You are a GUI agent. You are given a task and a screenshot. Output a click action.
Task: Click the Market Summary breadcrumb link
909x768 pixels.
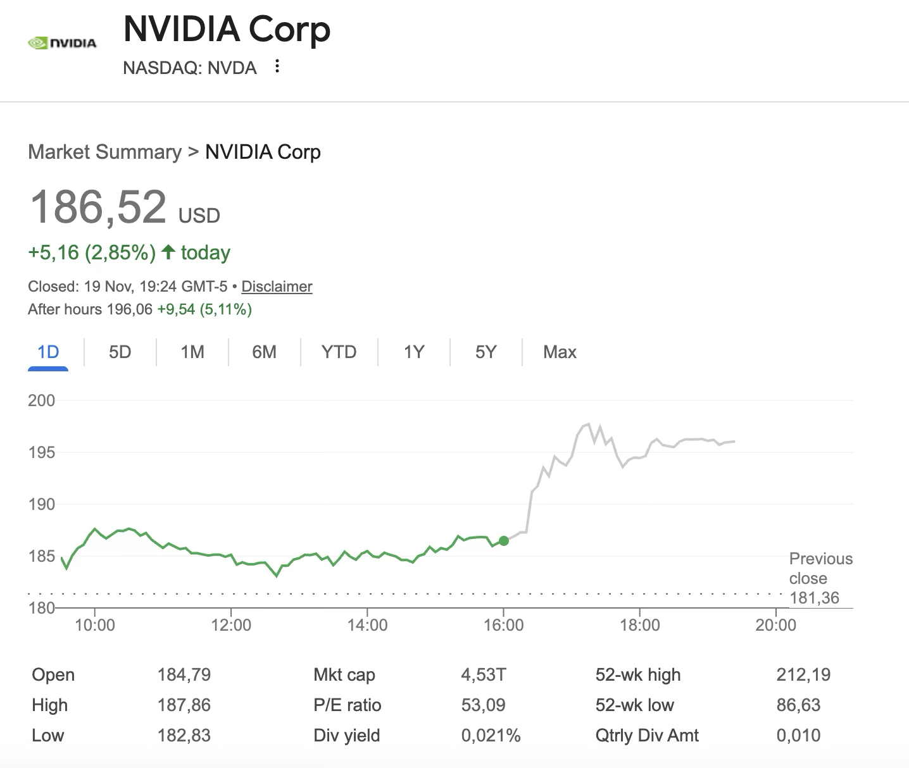click(x=104, y=152)
